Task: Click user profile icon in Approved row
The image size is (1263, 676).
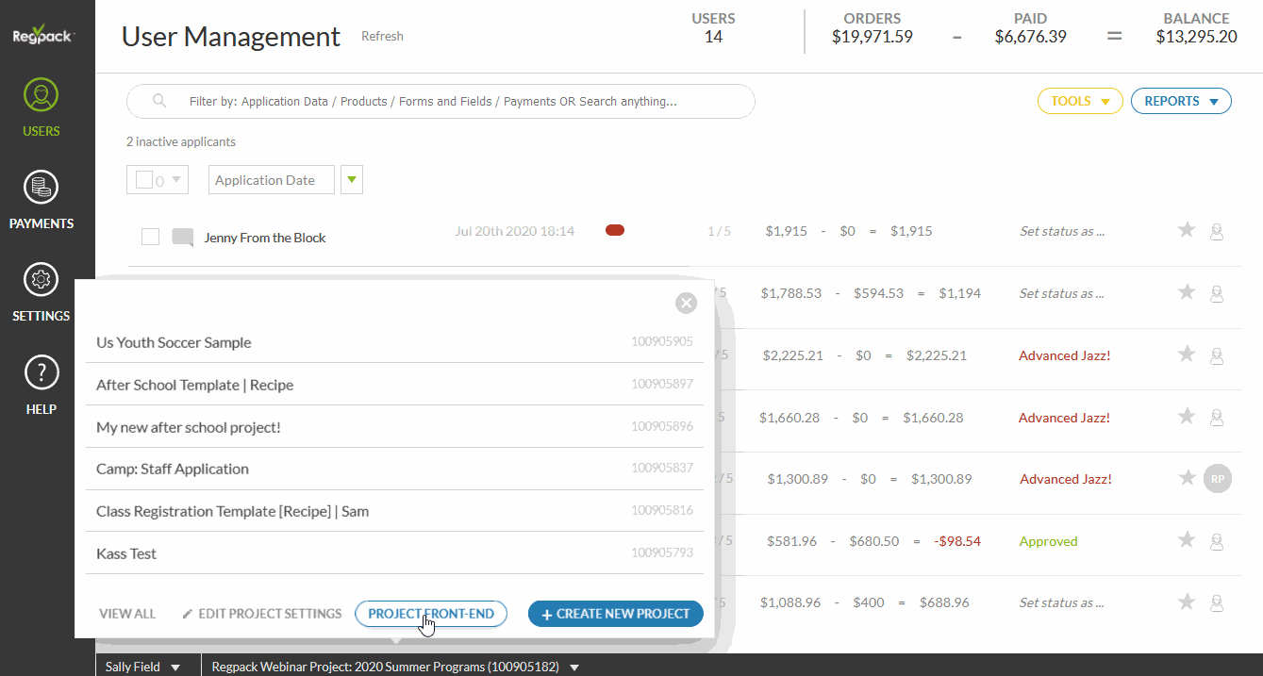Action: 1217,541
